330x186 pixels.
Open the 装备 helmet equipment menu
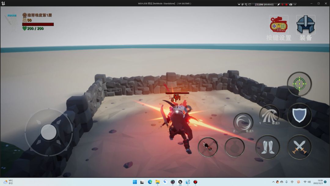(306, 25)
